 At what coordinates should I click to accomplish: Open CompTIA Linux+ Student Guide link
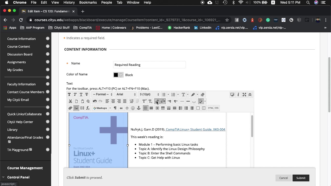click(x=195, y=129)
